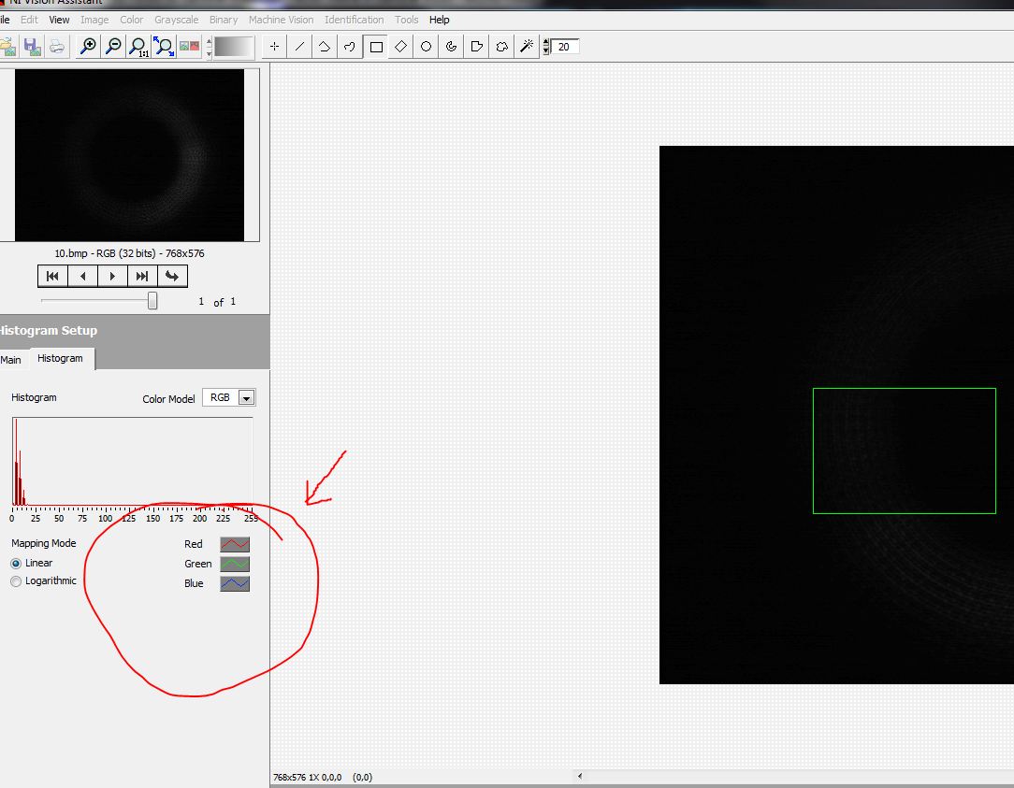
Task: Print the image via printer icon
Action: point(57,47)
